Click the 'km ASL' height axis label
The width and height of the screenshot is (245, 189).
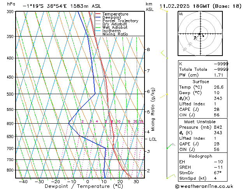(150, 7)
